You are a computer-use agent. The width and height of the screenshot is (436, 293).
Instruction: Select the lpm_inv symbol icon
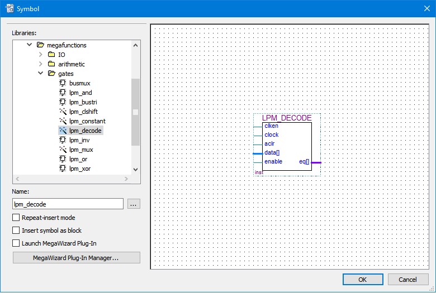coord(63,140)
